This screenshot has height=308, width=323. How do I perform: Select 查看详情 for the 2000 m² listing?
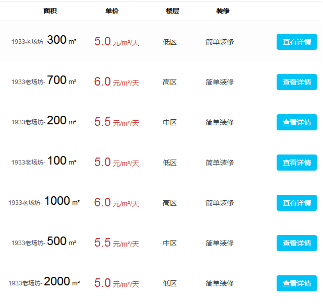296,283
